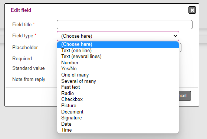Choose Picture field type
Image resolution: width=207 pixels, height=139 pixels.
point(118,105)
